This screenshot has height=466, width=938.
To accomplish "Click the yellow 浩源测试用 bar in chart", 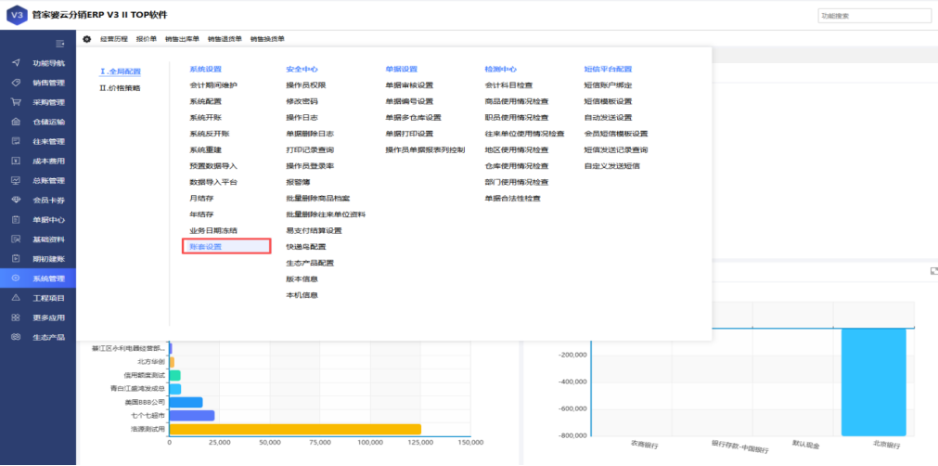I will 296,429.
